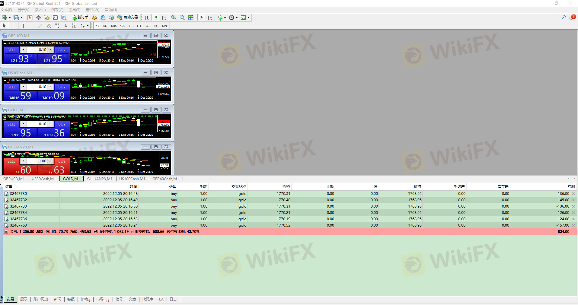578x305 pixels.
Task: Toggle candlestick chart mode icon
Action: pos(155,17)
